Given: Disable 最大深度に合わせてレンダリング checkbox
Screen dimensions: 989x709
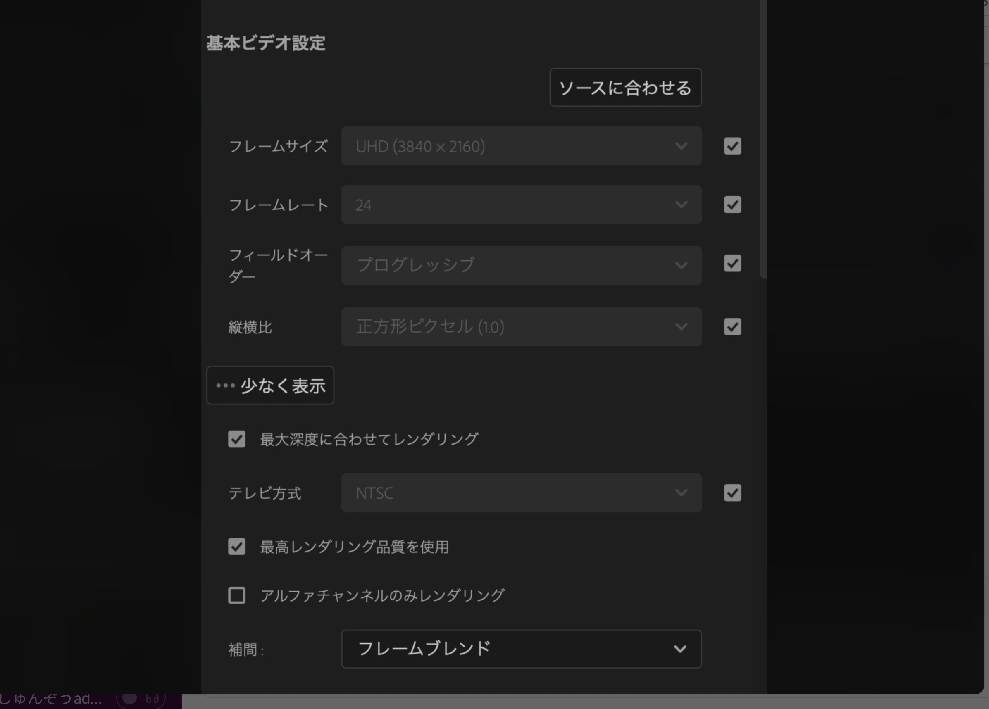Looking at the screenshot, I should (x=237, y=439).
